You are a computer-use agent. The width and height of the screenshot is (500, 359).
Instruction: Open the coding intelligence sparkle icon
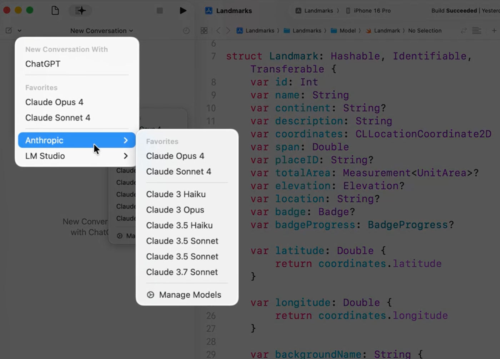coord(80,10)
